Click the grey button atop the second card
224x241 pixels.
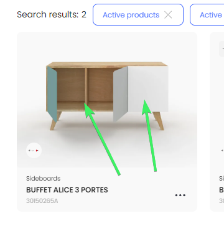(x=222, y=49)
